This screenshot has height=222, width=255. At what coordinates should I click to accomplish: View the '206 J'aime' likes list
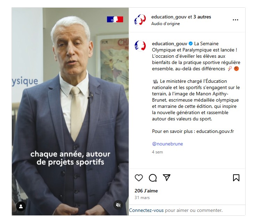pyautogui.click(x=146, y=191)
